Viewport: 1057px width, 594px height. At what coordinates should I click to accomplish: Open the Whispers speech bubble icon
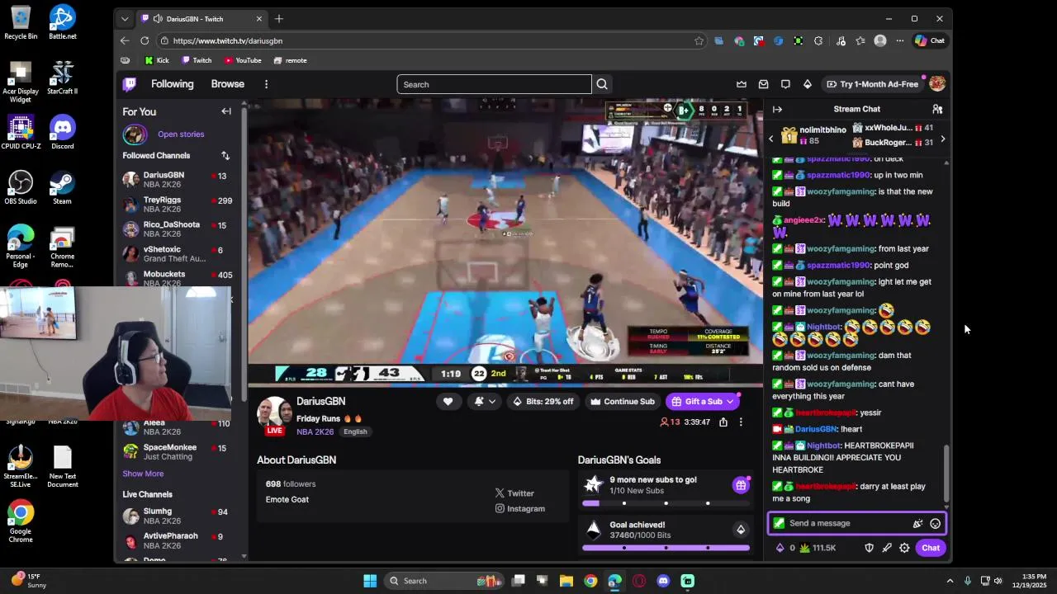pos(785,84)
